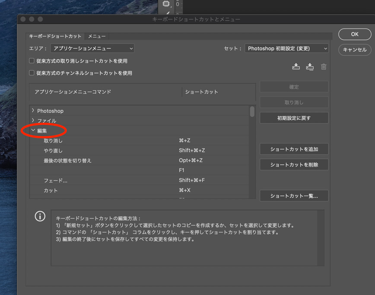Click the command list vertical scrollbar

(x=252, y=112)
